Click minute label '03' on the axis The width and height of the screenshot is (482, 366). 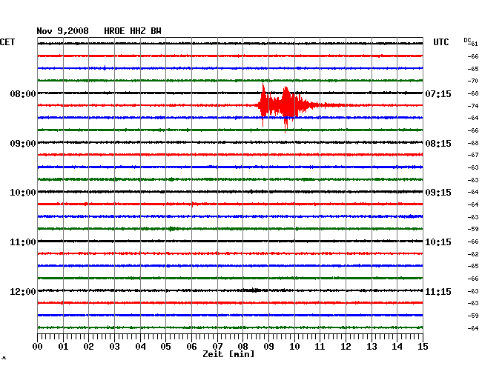(x=115, y=347)
